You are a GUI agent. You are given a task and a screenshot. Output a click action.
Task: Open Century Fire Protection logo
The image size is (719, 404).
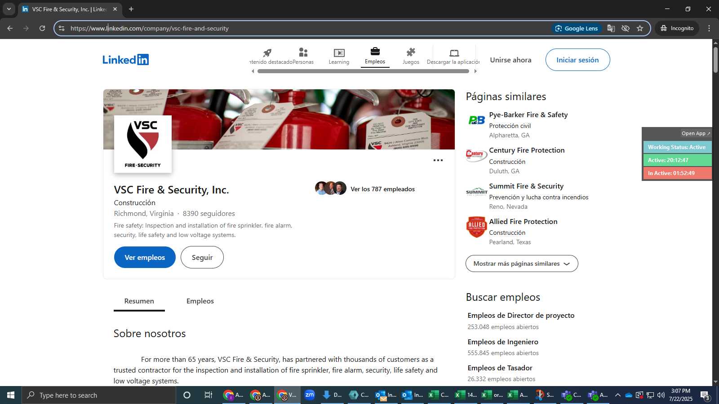[x=477, y=155]
